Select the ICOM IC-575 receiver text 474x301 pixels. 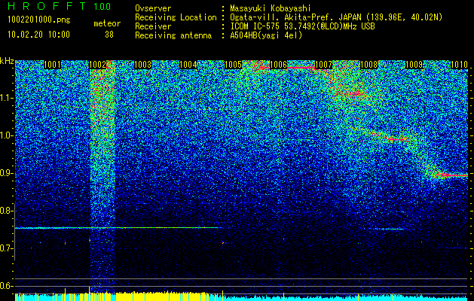(x=302, y=26)
